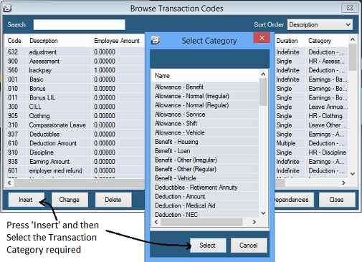
Task: Click the Employee Amount column header
Action: (x=117, y=41)
